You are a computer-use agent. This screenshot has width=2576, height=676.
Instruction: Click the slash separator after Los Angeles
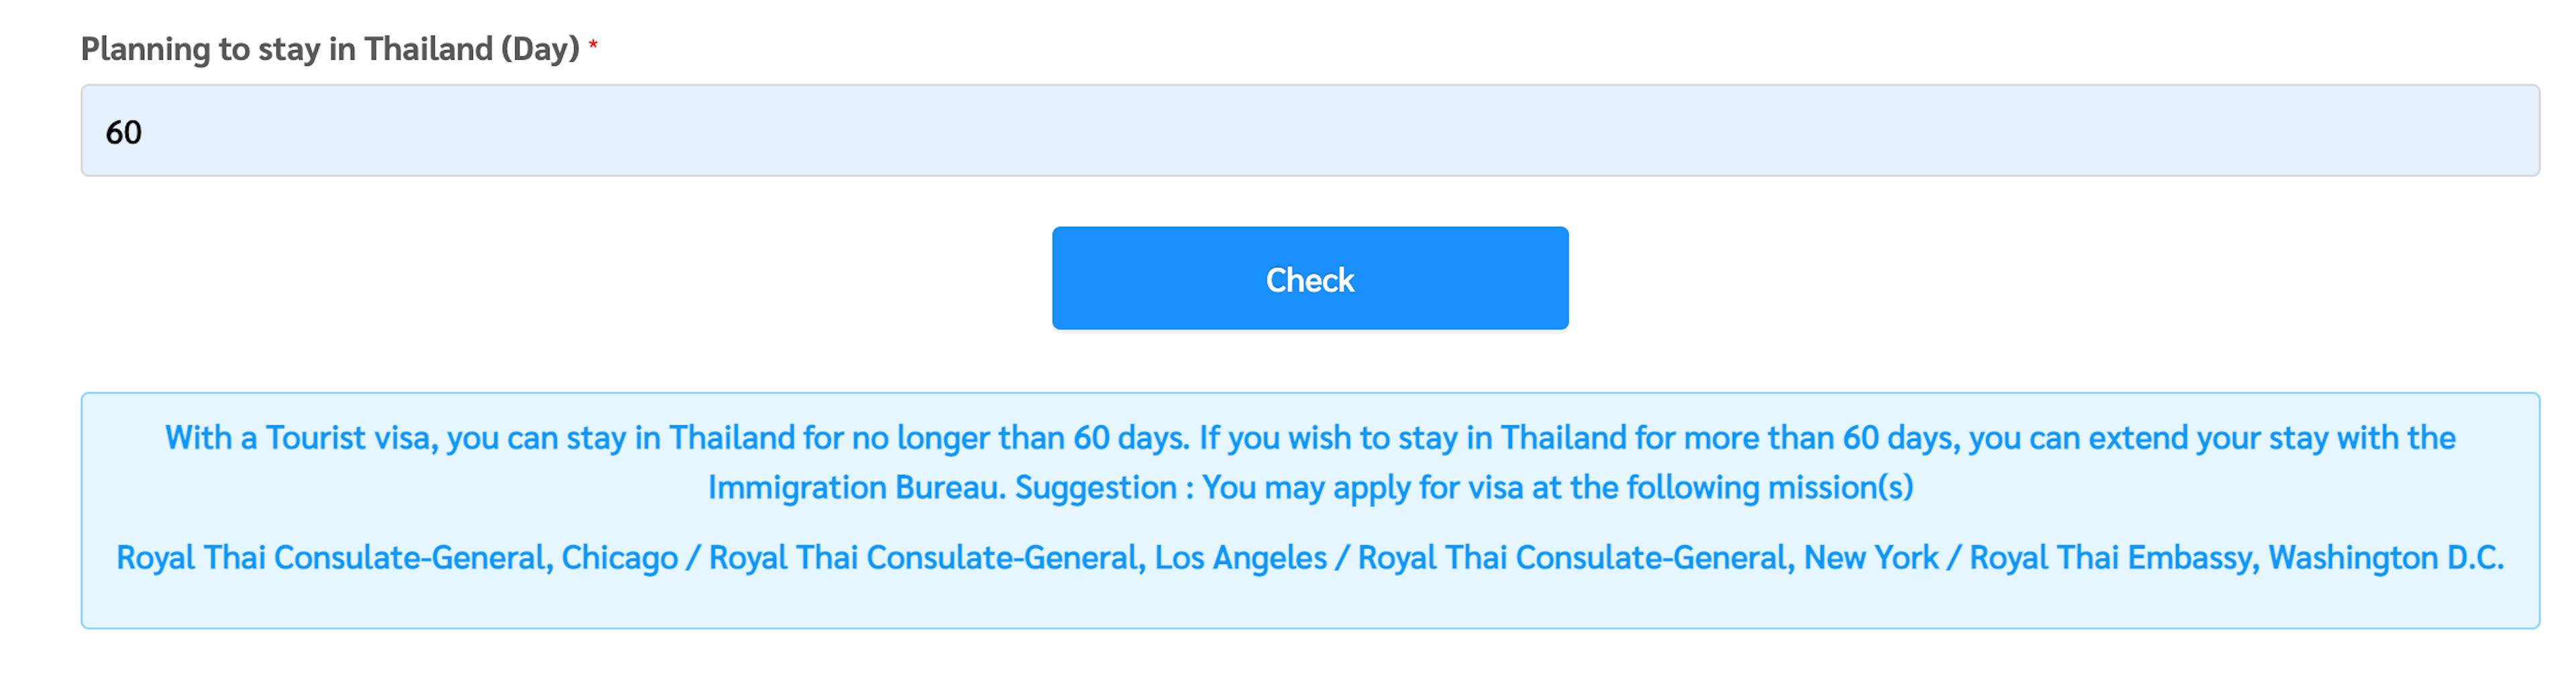1342,557
